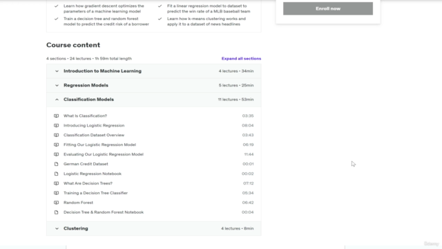Click video icon beside Introducing Logistic Regression
The width and height of the screenshot is (442, 249).
point(57,125)
